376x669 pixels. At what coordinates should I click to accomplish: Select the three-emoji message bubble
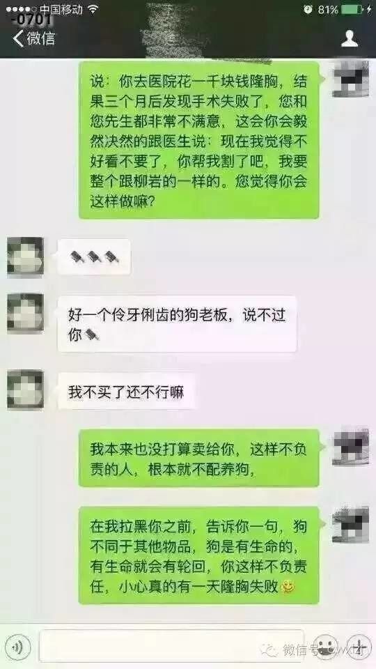tap(94, 257)
